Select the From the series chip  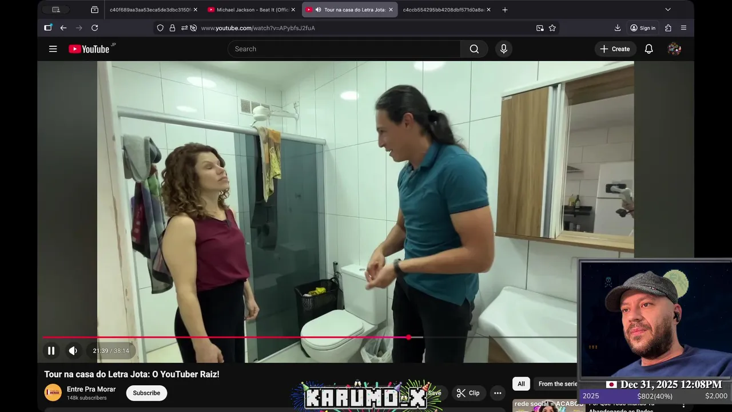[558, 384]
